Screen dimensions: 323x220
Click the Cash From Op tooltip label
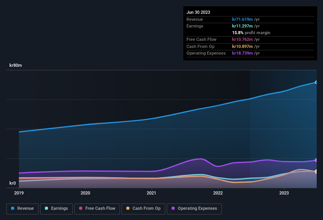point(200,46)
